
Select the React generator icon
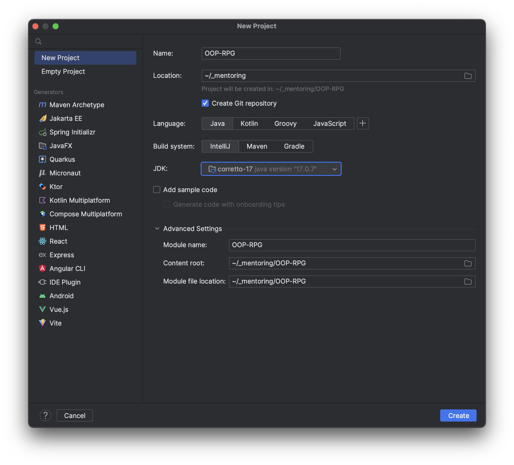click(42, 241)
